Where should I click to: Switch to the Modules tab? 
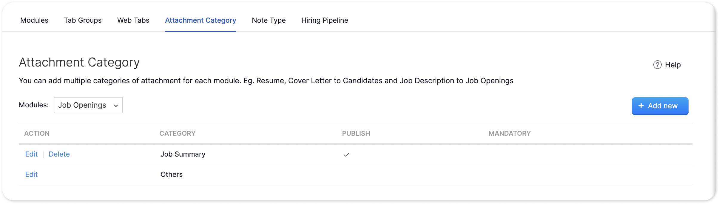click(x=34, y=20)
